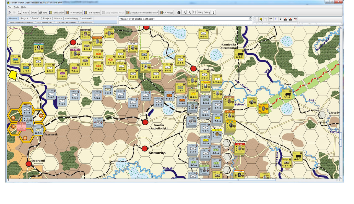Screen dimensions: 354x204
Task: Open the CK Koleje chart
Action: click(x=166, y=12)
